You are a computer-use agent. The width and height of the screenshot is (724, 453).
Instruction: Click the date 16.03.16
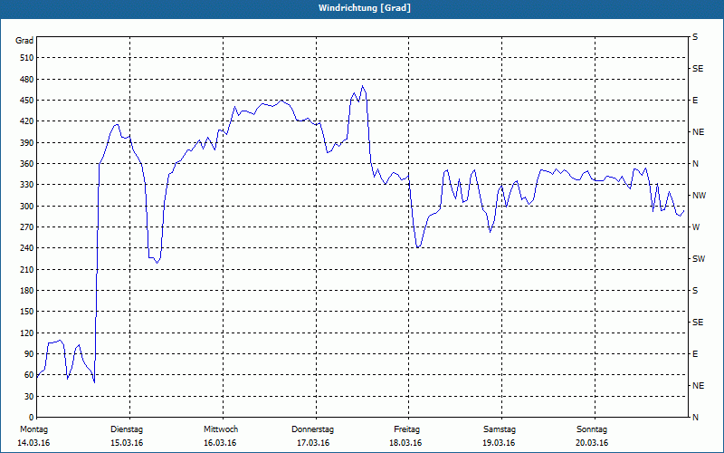220,443
